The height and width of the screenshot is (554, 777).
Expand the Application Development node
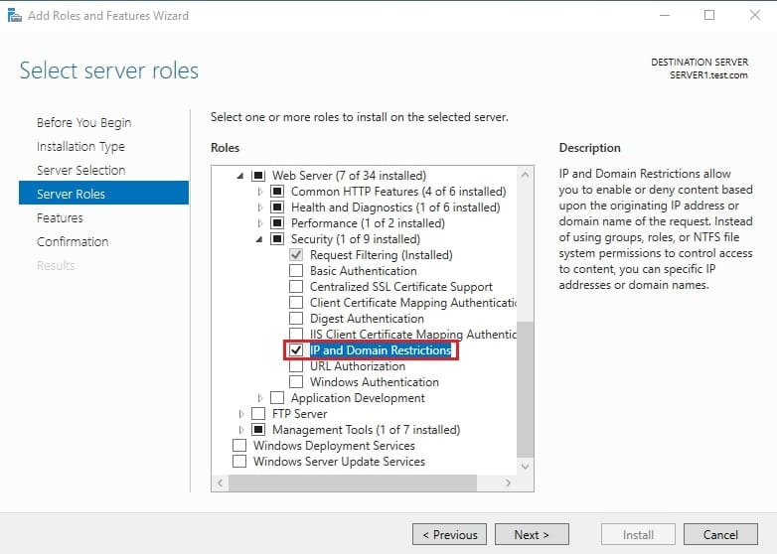point(259,397)
